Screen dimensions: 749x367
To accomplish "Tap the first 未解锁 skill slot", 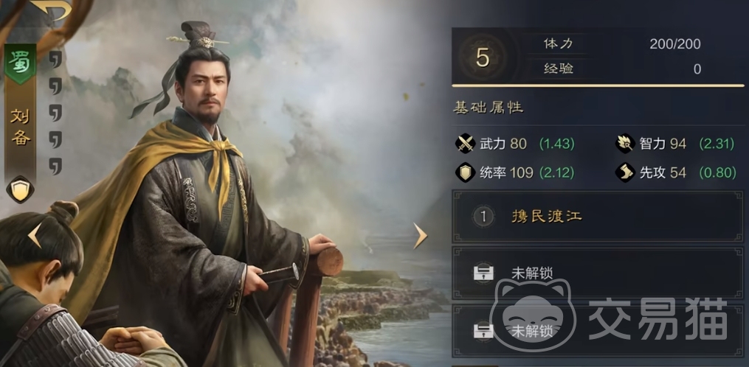I will coord(598,273).
